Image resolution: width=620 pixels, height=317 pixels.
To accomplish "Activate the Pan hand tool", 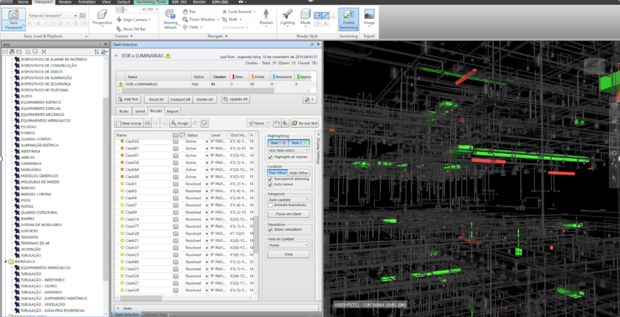I will click(185, 11).
